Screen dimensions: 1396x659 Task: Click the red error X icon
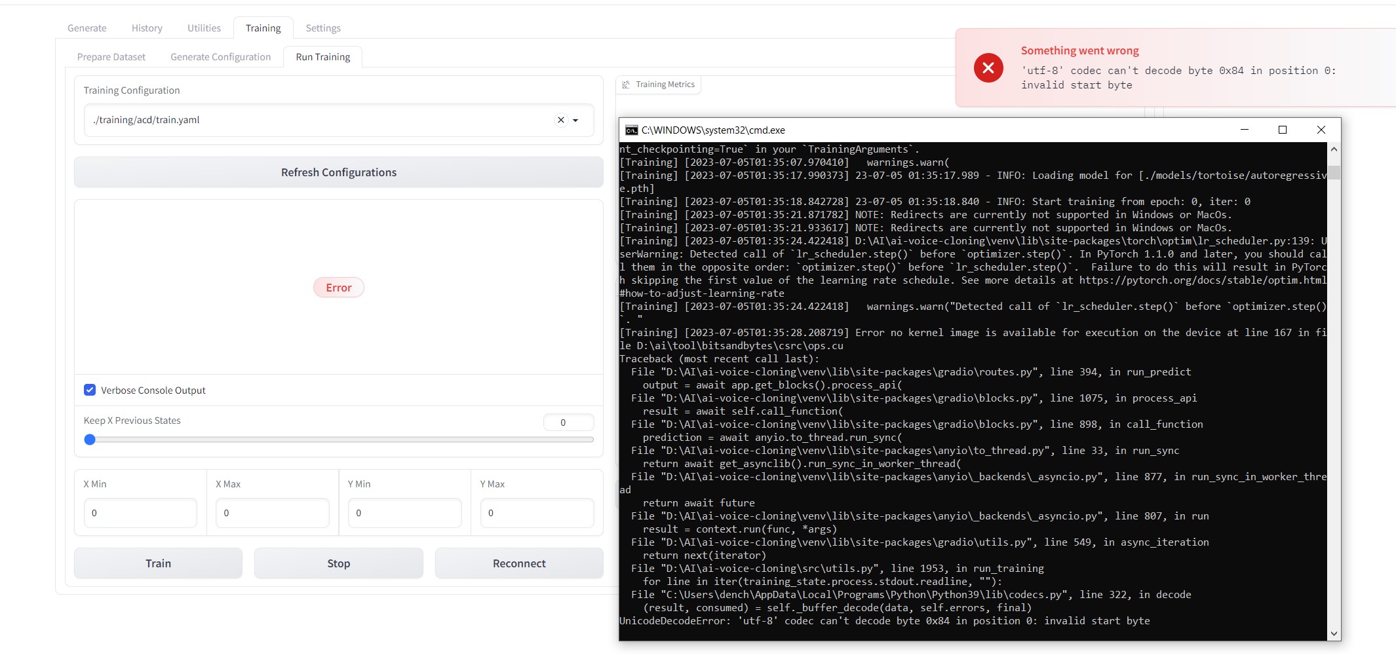(988, 68)
